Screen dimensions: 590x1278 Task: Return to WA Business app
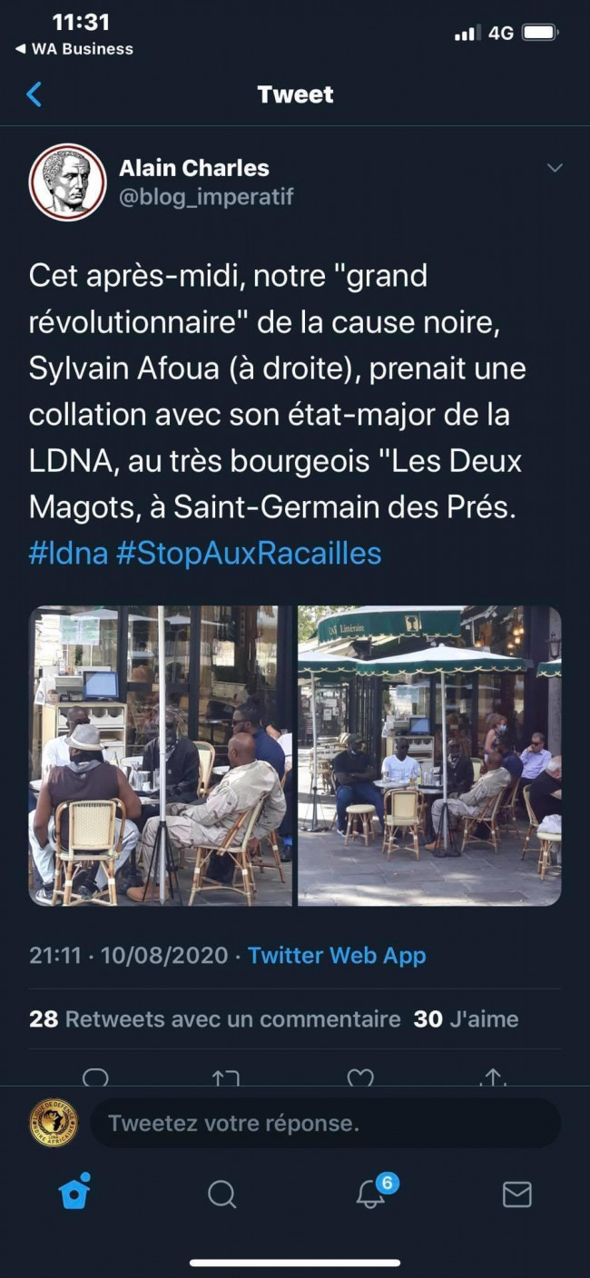click(x=74, y=49)
